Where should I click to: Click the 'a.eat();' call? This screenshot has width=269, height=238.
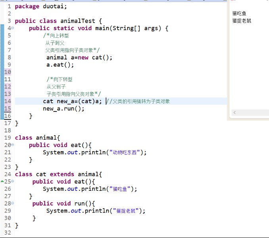[60, 65]
